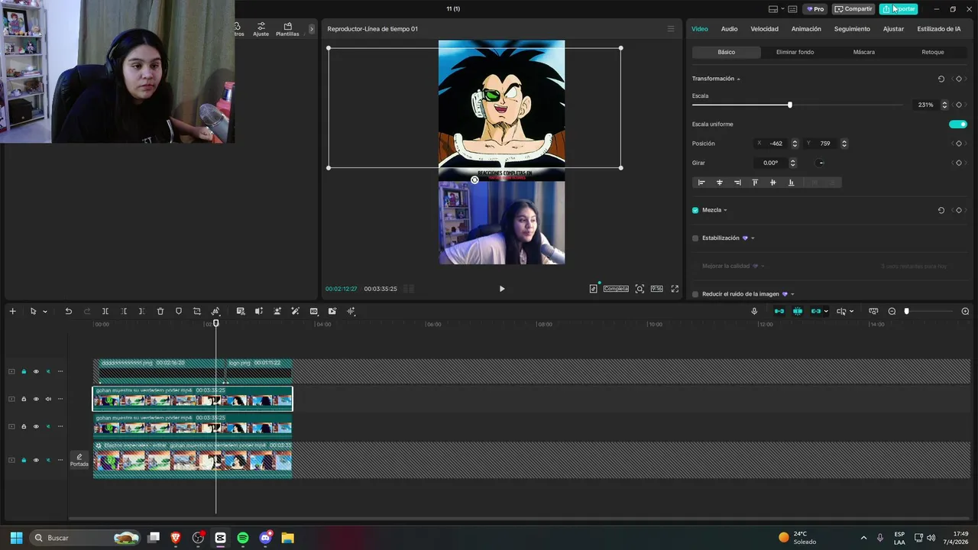Open the mirror/flip tool in timeline toolbar

click(x=215, y=311)
